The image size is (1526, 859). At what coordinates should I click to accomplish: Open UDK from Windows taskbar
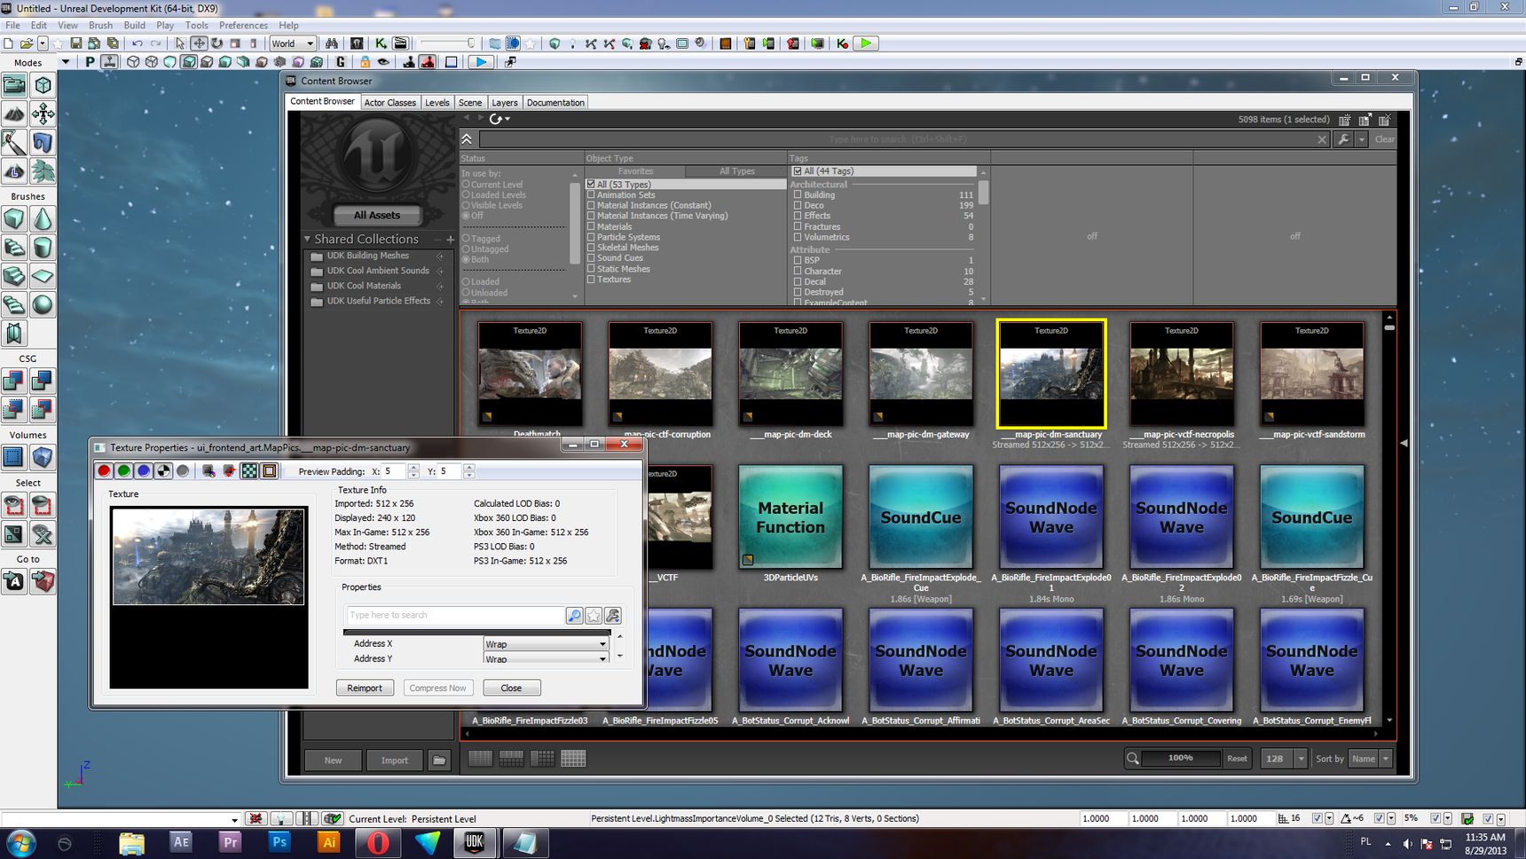475,842
